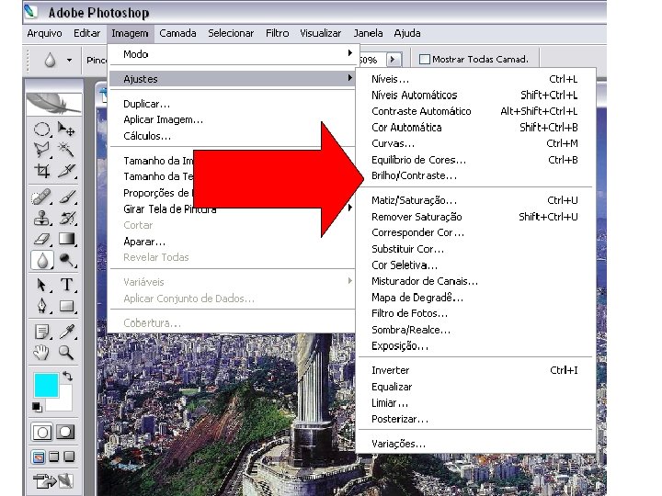Select the Rectangle shape tool
662x496 pixels.
pos(66,306)
